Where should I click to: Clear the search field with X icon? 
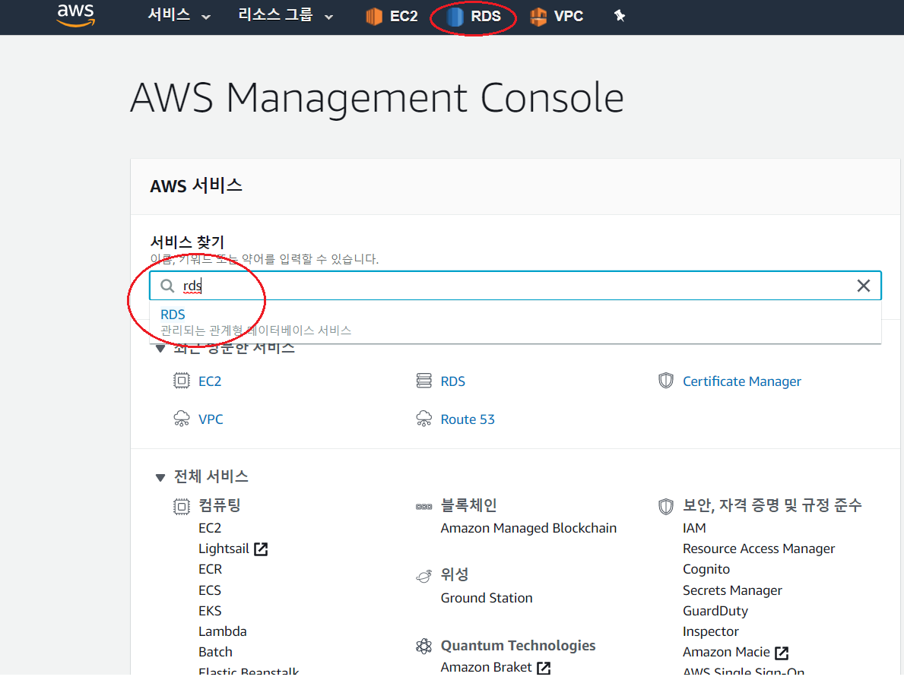click(x=863, y=286)
